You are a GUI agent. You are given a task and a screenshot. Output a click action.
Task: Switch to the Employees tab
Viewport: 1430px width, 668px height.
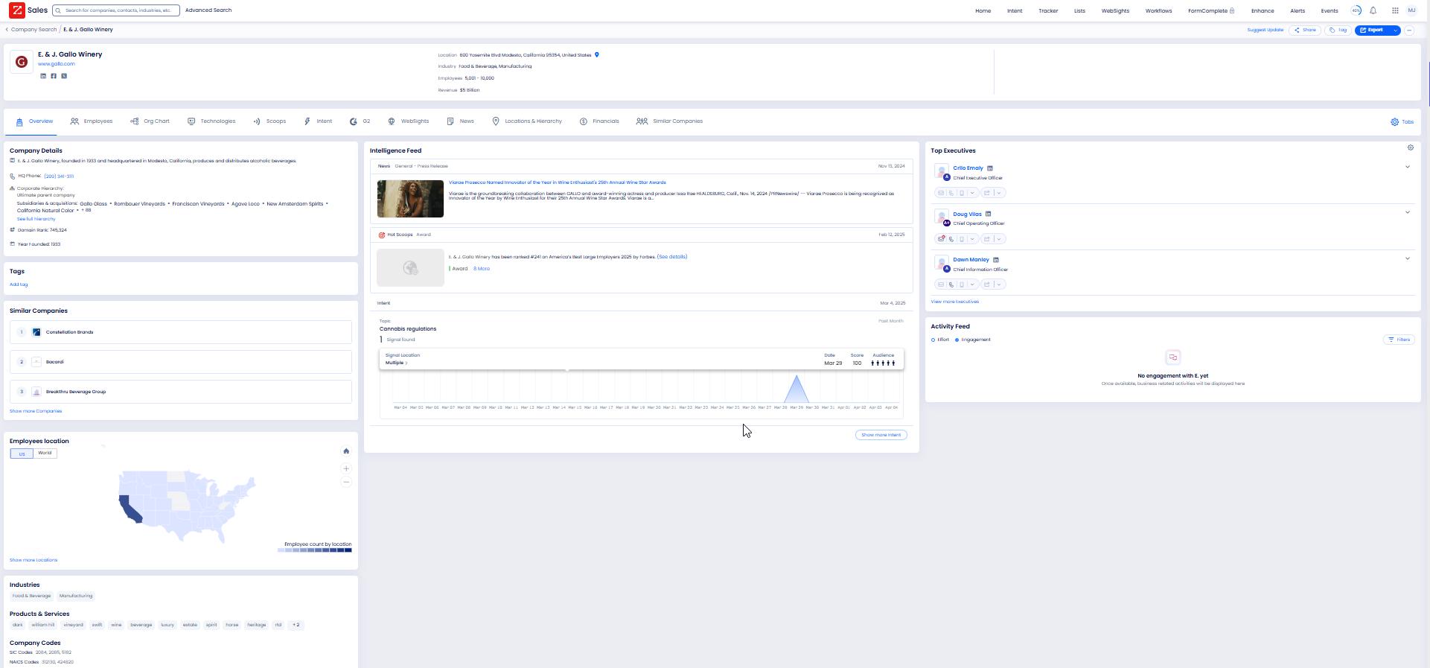coord(92,121)
